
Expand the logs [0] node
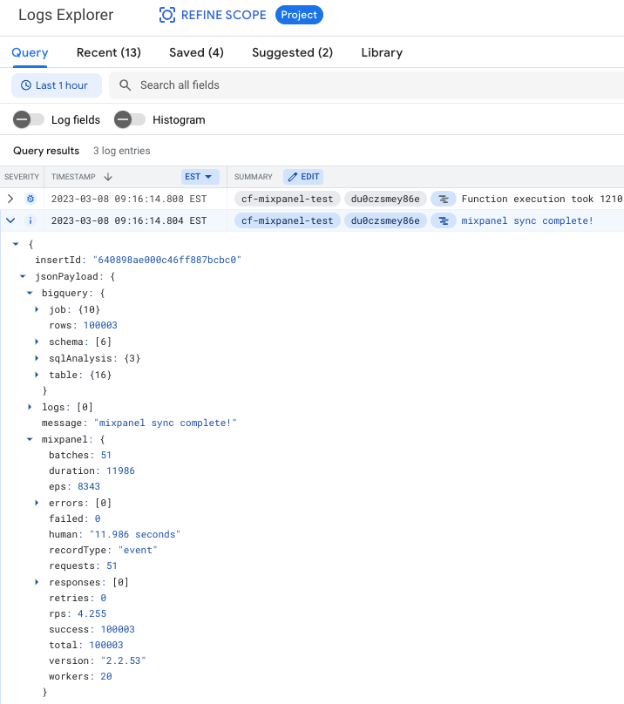(x=30, y=407)
